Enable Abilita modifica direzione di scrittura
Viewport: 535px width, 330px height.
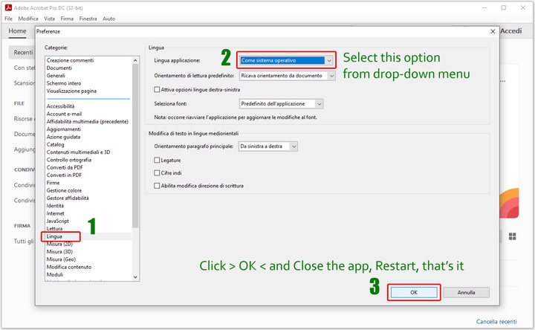[157, 186]
